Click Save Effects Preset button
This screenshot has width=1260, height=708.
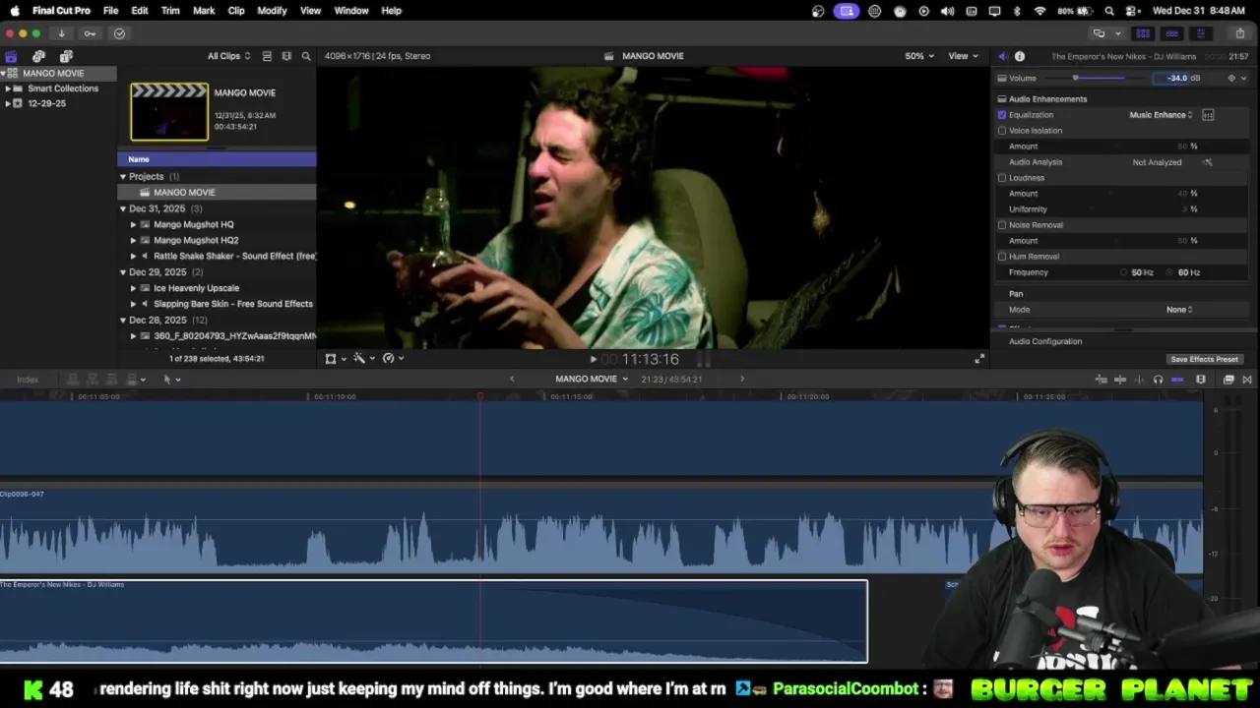1204,360
